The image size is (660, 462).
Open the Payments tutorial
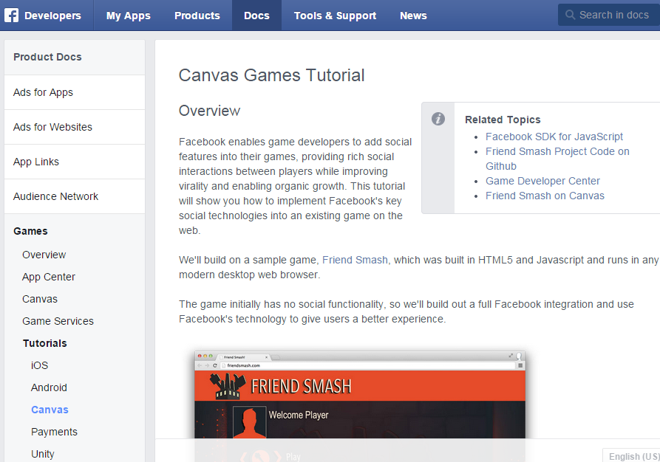click(x=54, y=432)
